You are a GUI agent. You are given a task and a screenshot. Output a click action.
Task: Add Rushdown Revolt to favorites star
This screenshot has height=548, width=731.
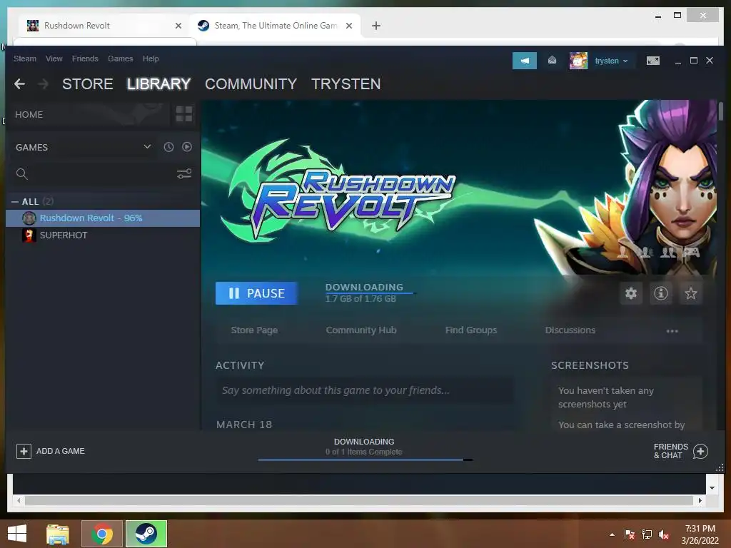tap(690, 293)
